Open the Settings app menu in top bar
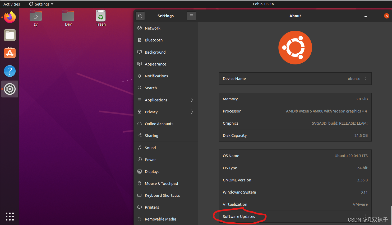 coord(41,4)
